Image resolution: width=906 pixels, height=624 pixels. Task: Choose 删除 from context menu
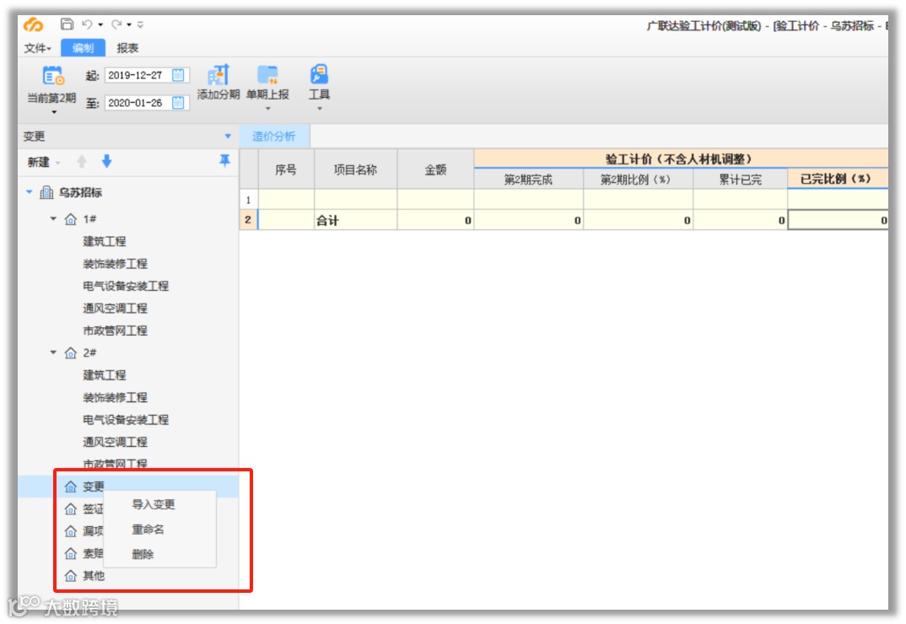tap(143, 555)
